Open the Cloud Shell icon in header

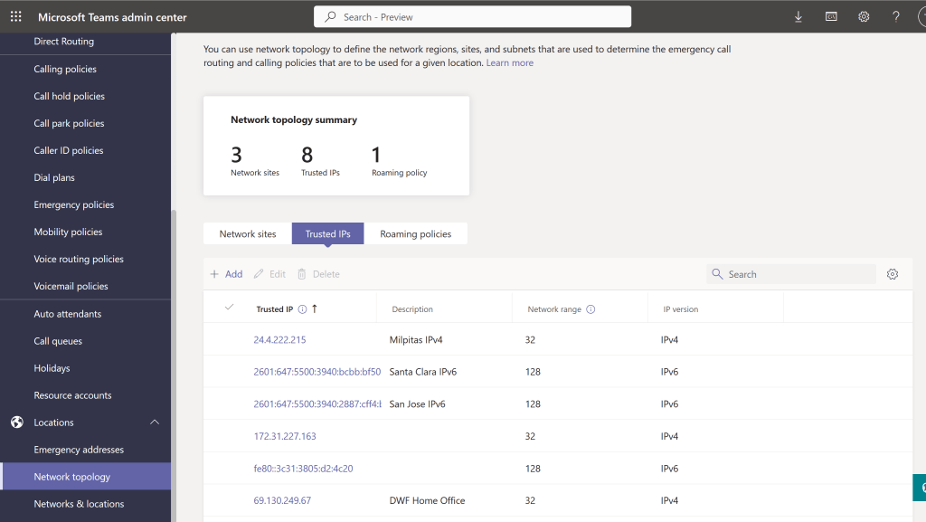pos(831,17)
